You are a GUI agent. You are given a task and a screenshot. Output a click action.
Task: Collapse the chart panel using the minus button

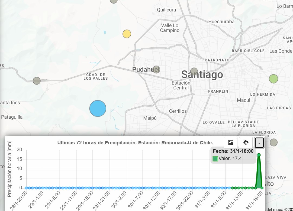click(259, 143)
